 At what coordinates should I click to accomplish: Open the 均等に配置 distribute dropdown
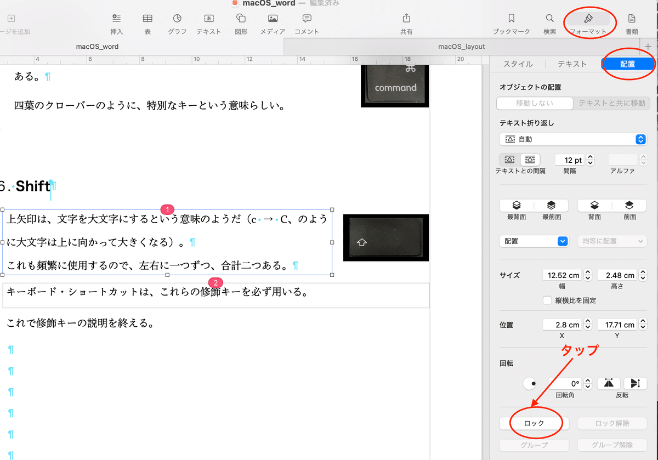[612, 241]
